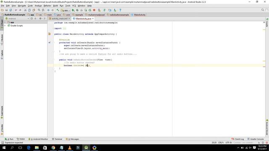The width and height of the screenshot is (269, 151).
Task: Open the Window menu
Action: [x=82, y=5]
